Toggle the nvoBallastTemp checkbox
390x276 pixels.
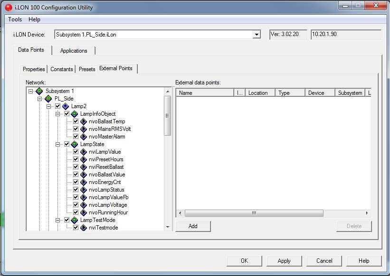(76, 121)
